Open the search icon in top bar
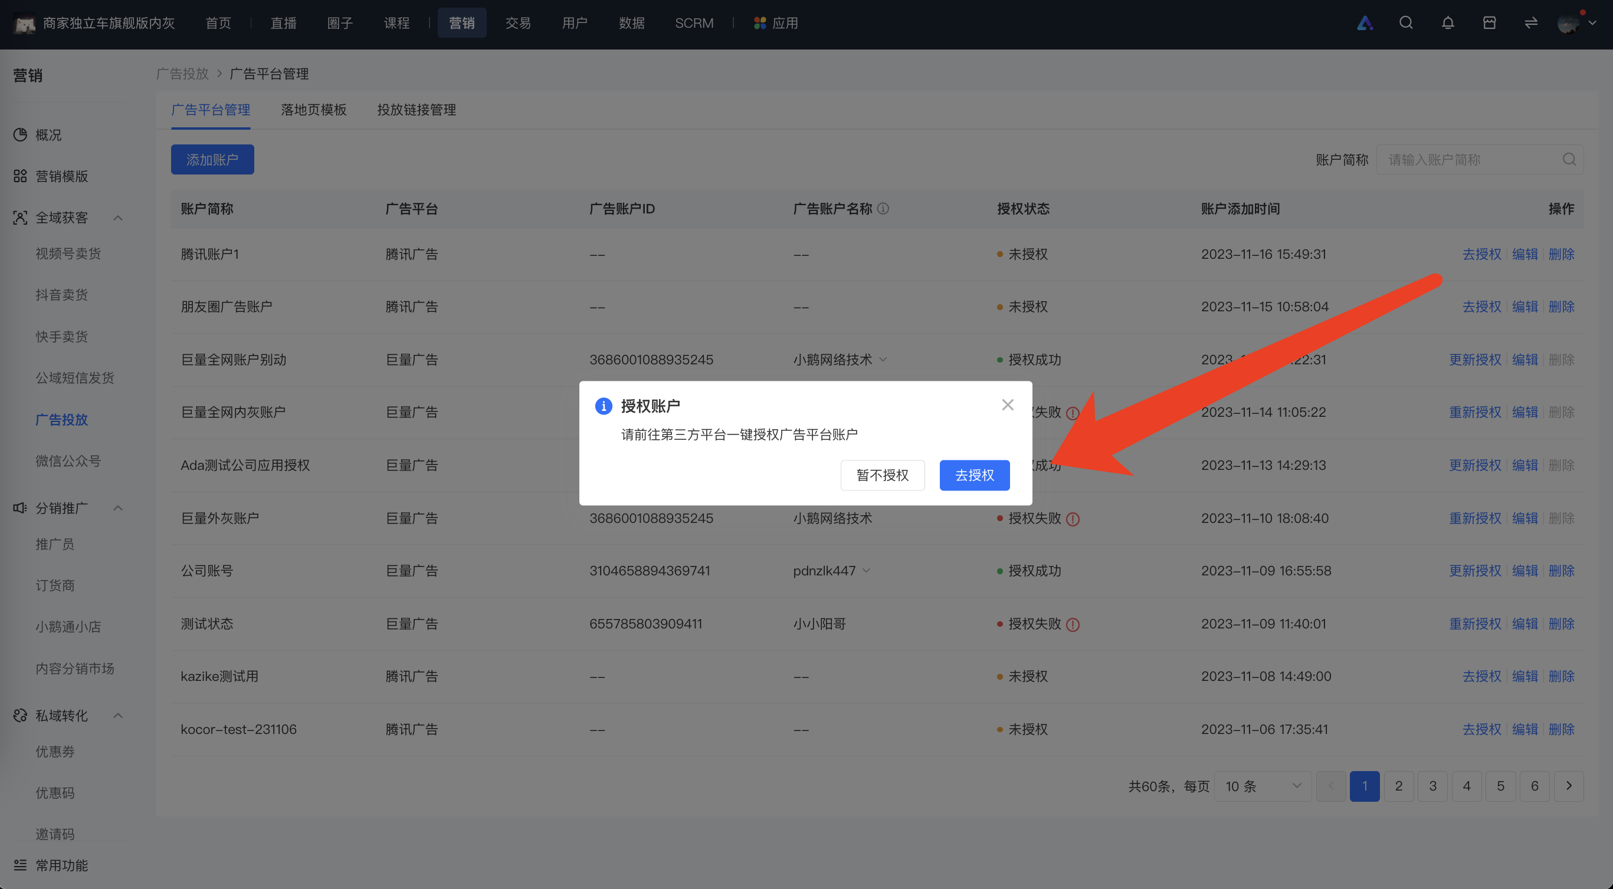Image resolution: width=1613 pixels, height=889 pixels. 1406,23
